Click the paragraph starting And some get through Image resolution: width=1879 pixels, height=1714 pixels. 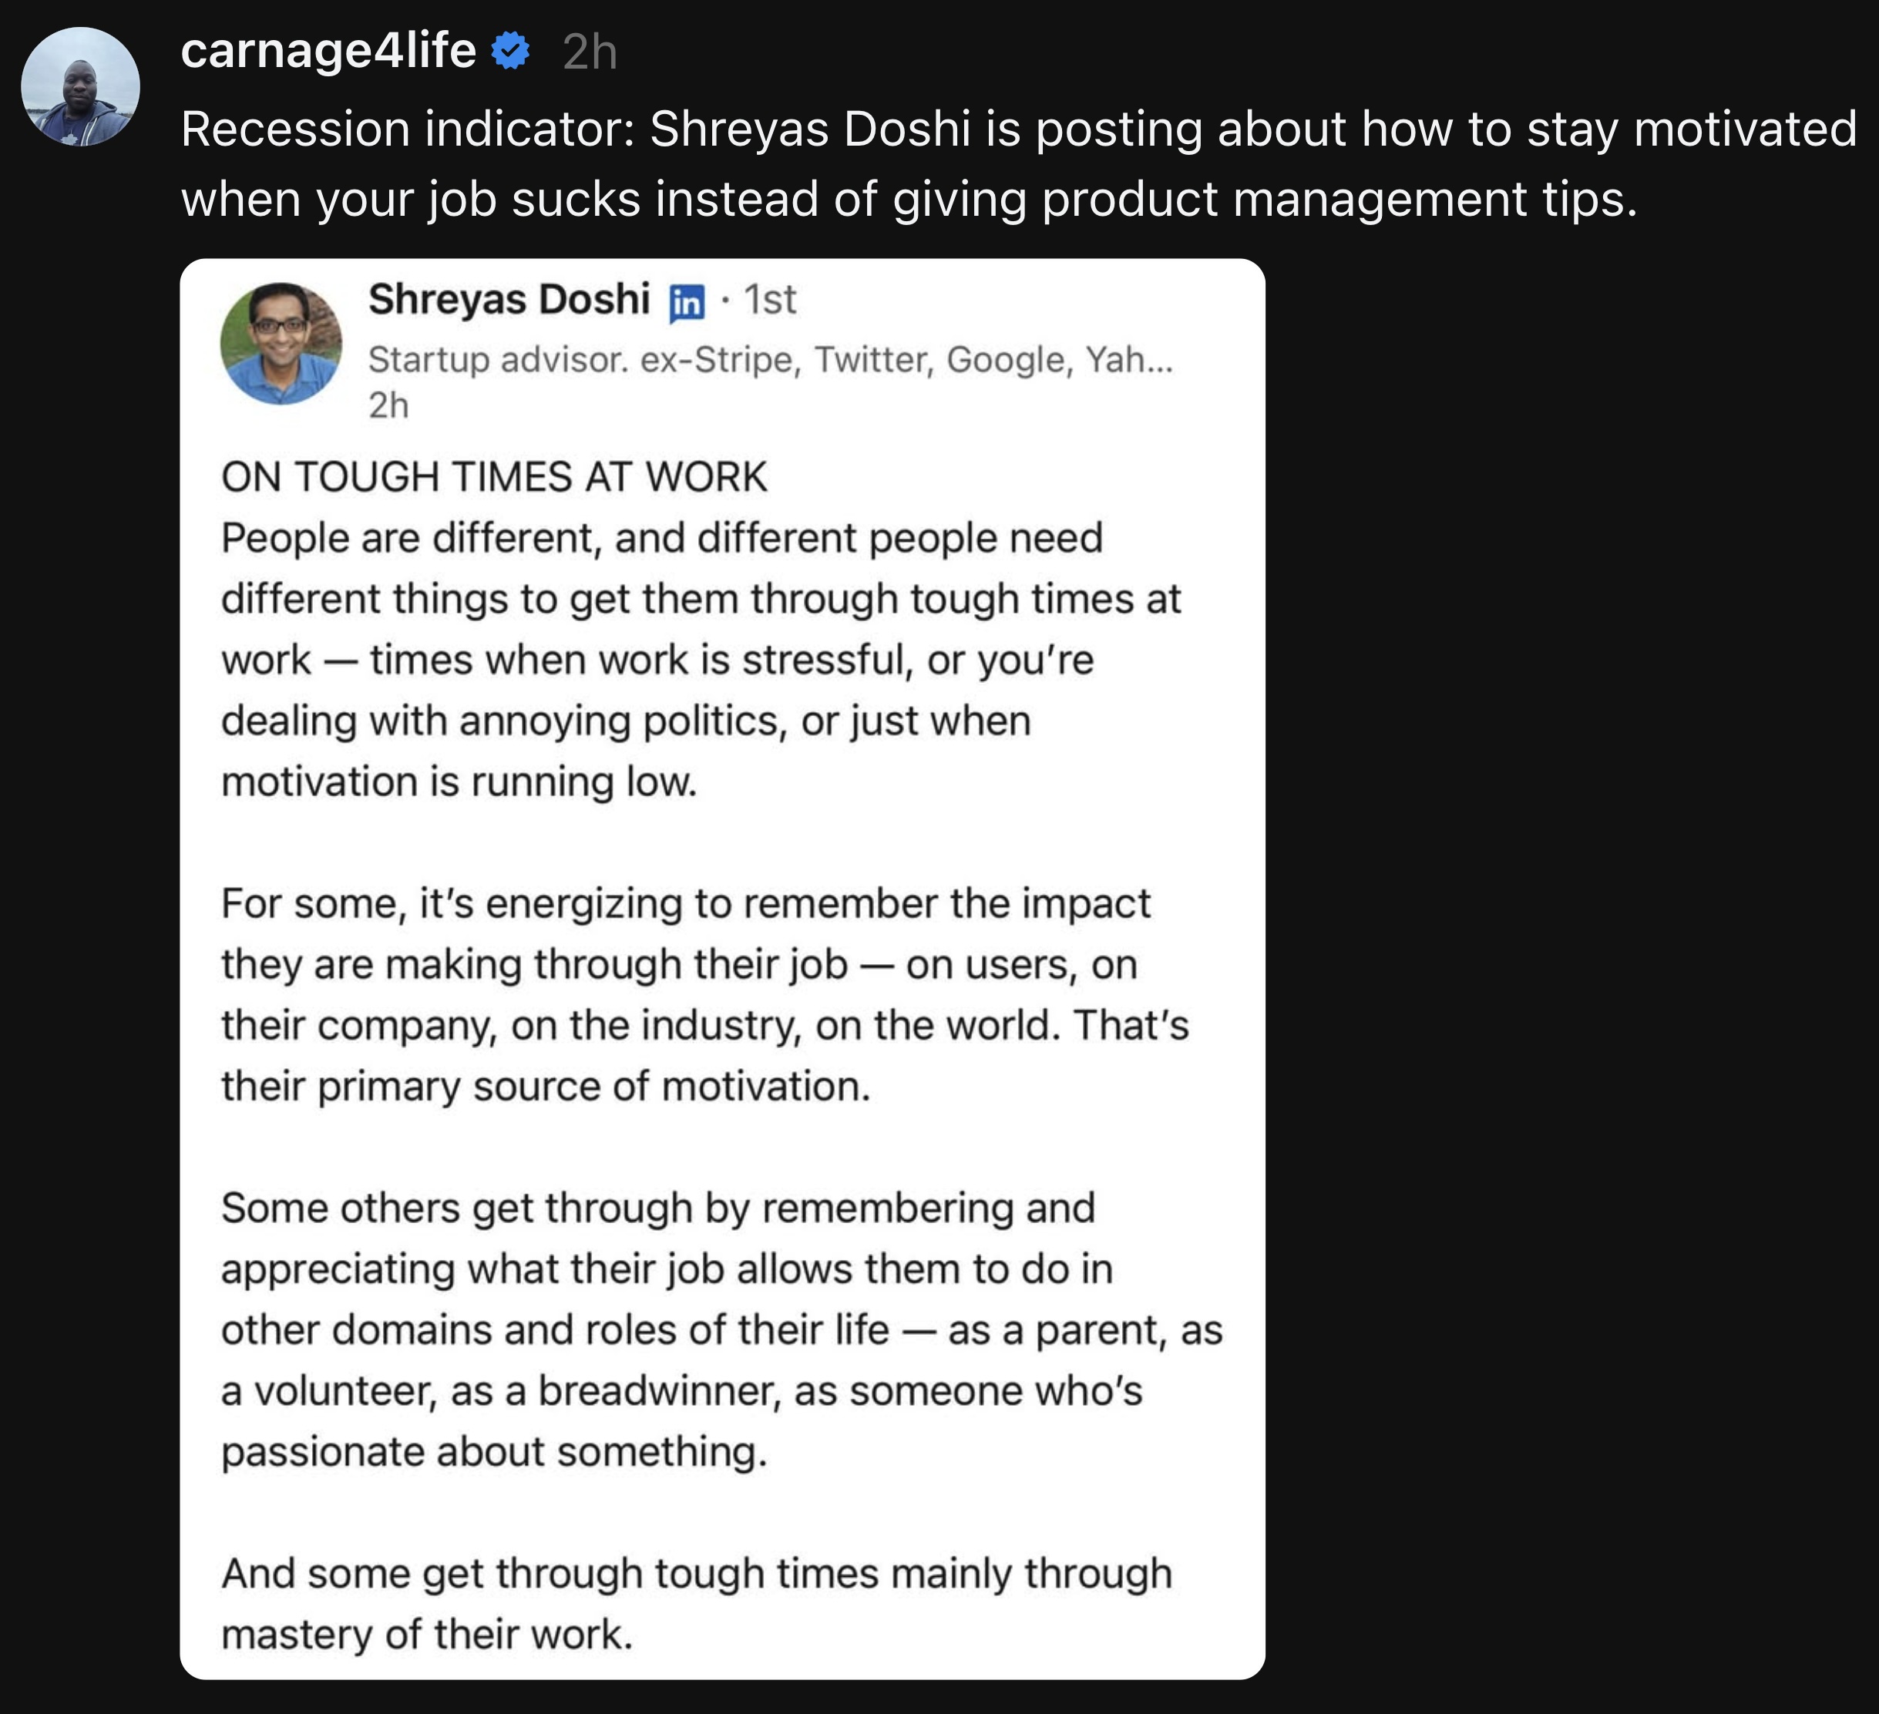click(696, 1604)
